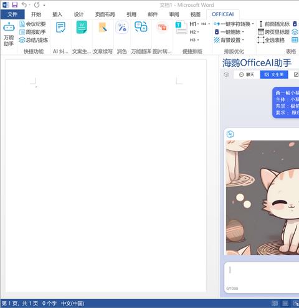Screen dimensions: 299x308
Task: Click the AI avatar icon above the cat image
Action: pyautogui.click(x=230, y=134)
